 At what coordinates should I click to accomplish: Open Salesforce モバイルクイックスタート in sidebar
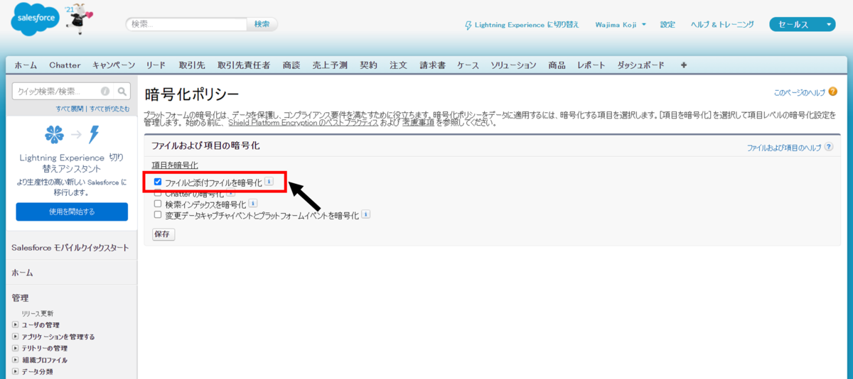pyautogui.click(x=71, y=248)
